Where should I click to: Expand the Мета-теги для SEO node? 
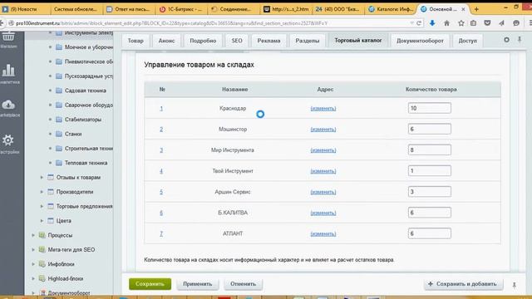(33, 249)
